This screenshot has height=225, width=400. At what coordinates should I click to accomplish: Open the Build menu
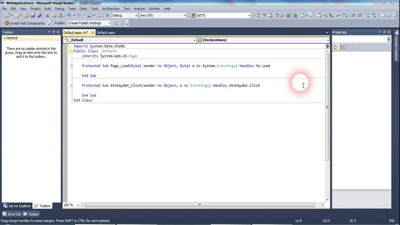pos(47,9)
